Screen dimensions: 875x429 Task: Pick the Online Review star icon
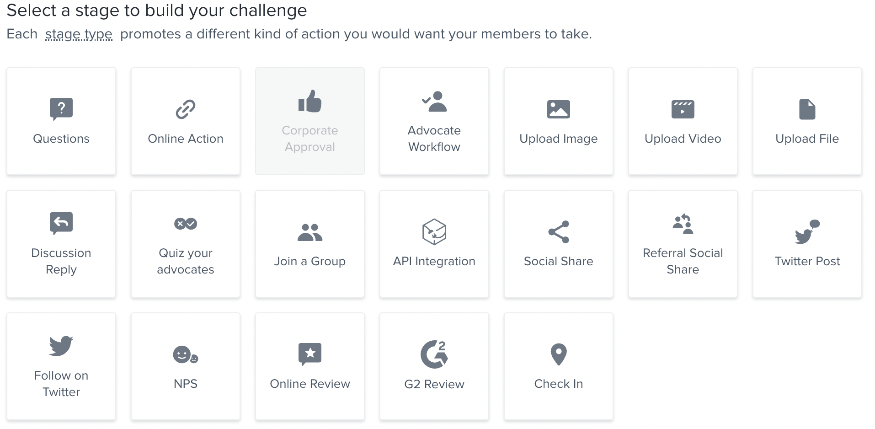click(310, 354)
